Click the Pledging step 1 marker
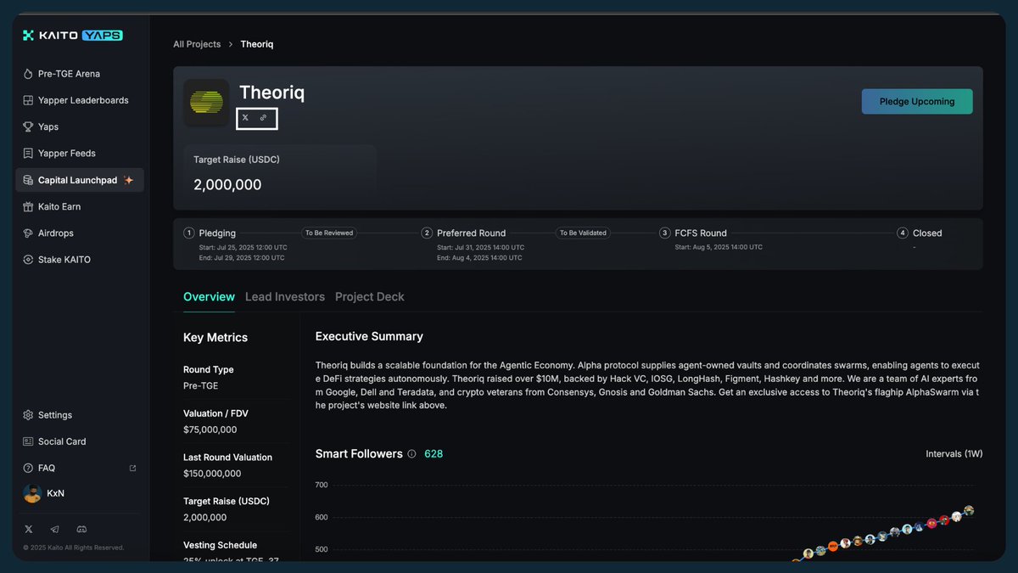The image size is (1018, 573). click(189, 233)
